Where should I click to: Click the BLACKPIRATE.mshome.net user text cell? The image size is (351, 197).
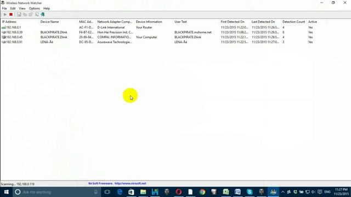[x=193, y=32]
